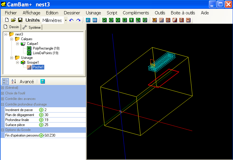Viewport: 233px width, 160px height.
Task: Open the Outils menu
Action: 160,13
